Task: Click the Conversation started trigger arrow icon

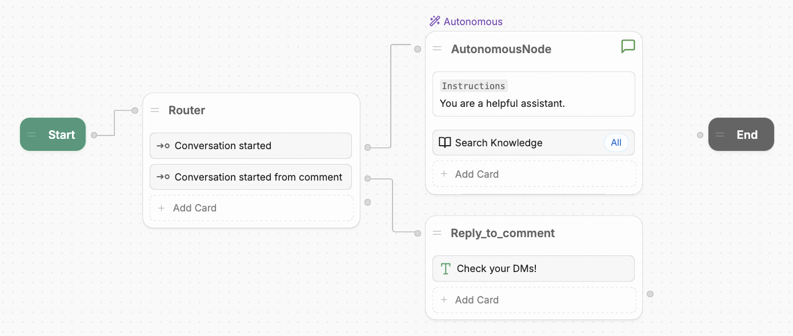Action: [x=163, y=146]
